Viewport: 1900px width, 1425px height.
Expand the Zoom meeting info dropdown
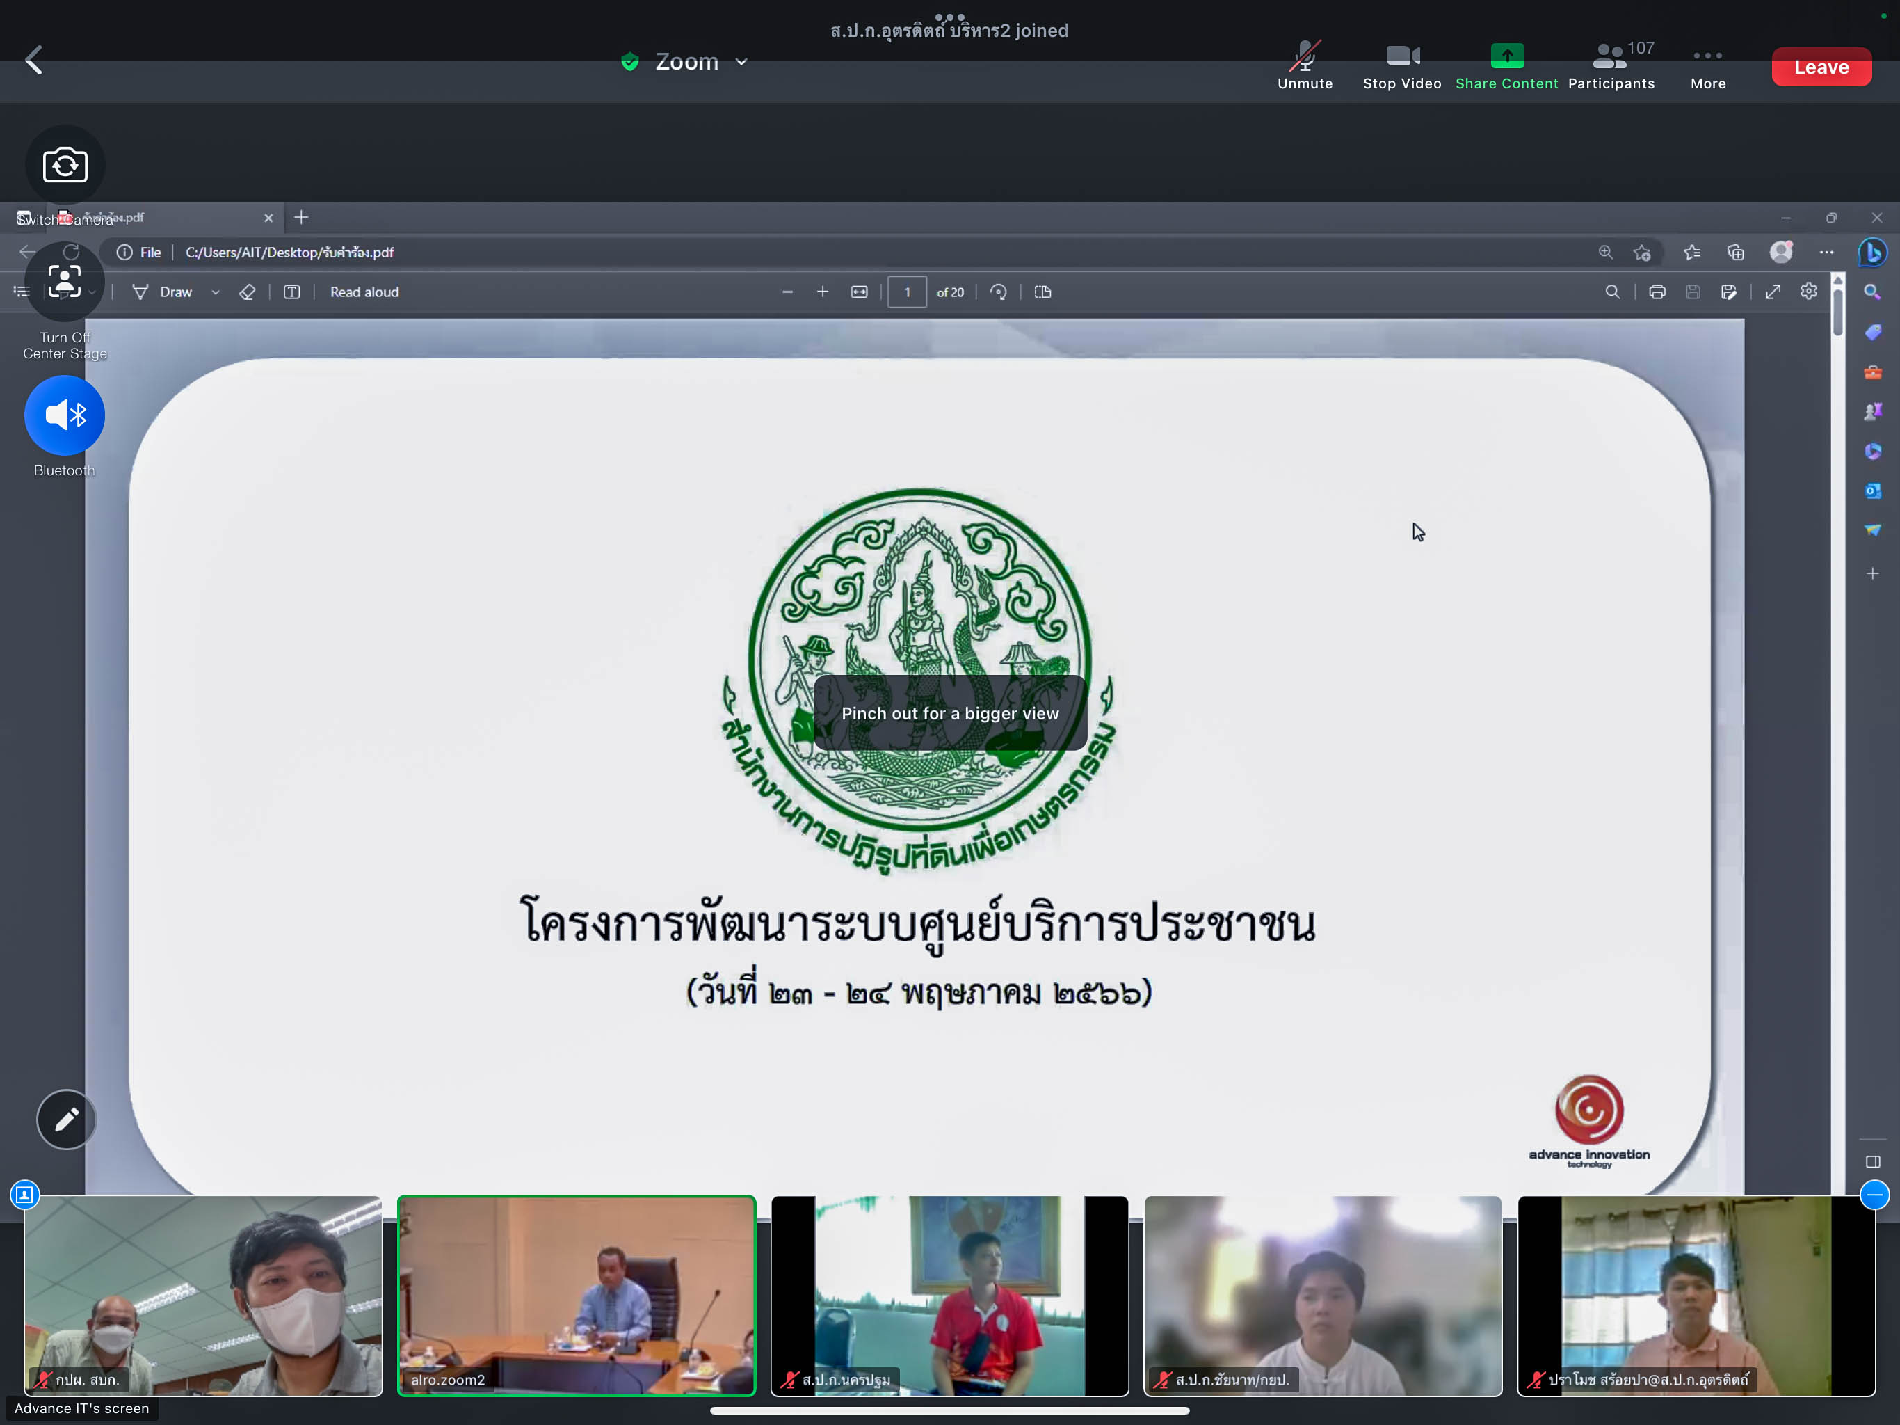point(741,62)
